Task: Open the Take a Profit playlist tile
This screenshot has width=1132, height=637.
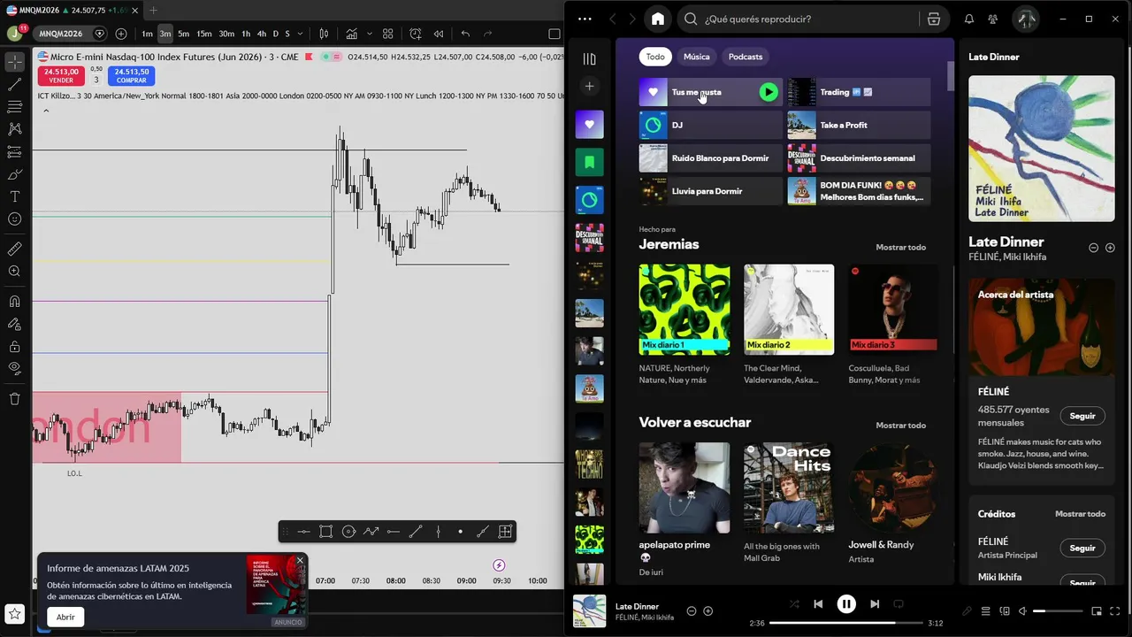Action: (859, 125)
